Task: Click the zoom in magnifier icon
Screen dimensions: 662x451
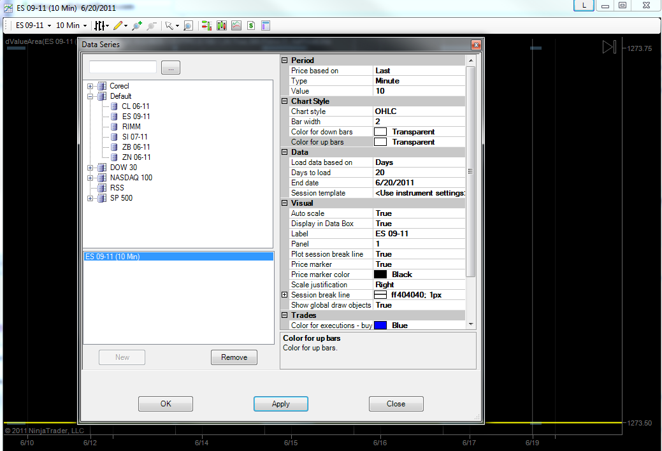Action: point(137,25)
